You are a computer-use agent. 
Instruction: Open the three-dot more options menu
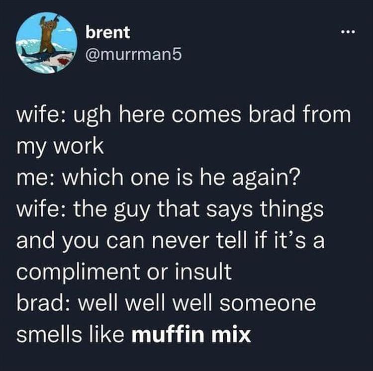tap(348, 31)
